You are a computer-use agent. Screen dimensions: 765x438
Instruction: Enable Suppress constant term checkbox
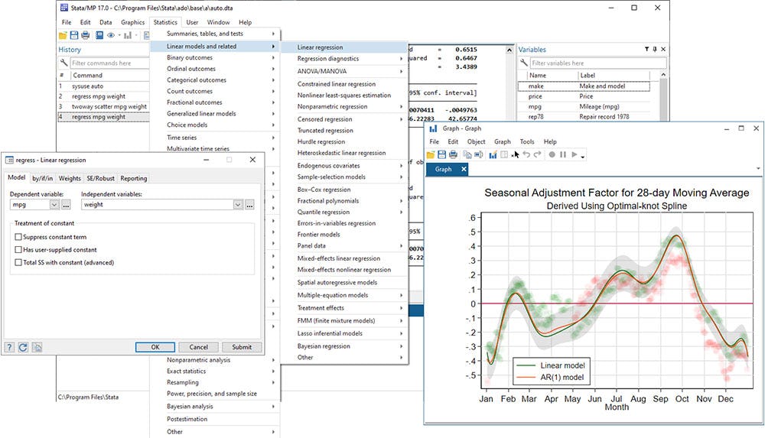18,237
